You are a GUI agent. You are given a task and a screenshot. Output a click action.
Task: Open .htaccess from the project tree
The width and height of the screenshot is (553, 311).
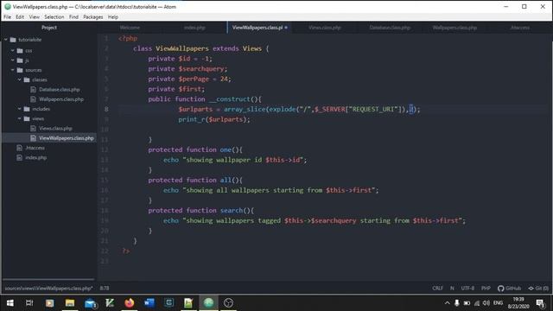click(x=35, y=148)
